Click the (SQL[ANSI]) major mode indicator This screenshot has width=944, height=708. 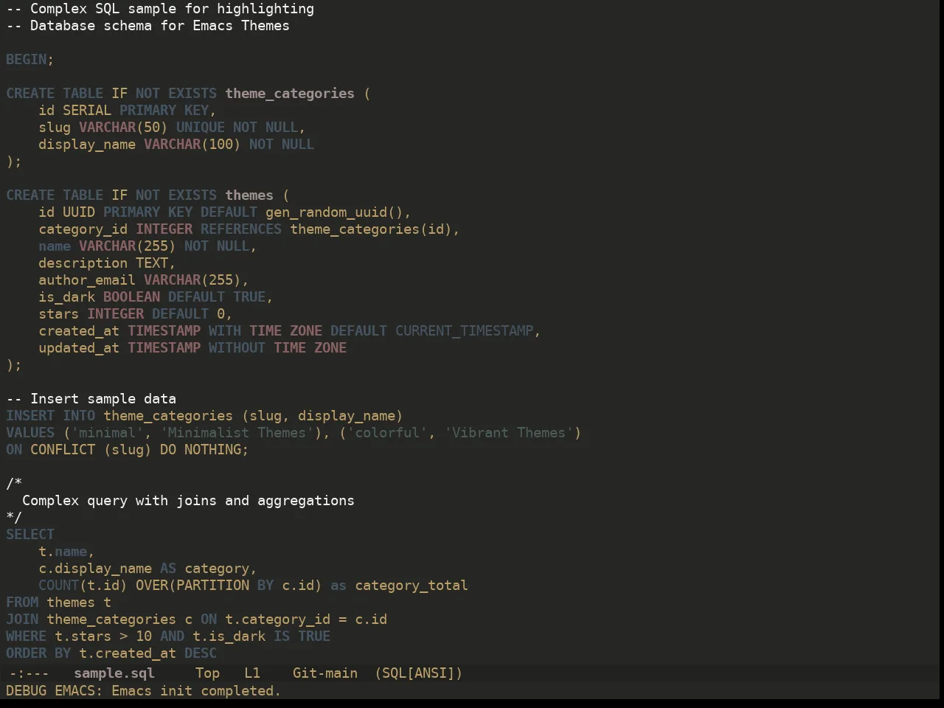pos(418,673)
